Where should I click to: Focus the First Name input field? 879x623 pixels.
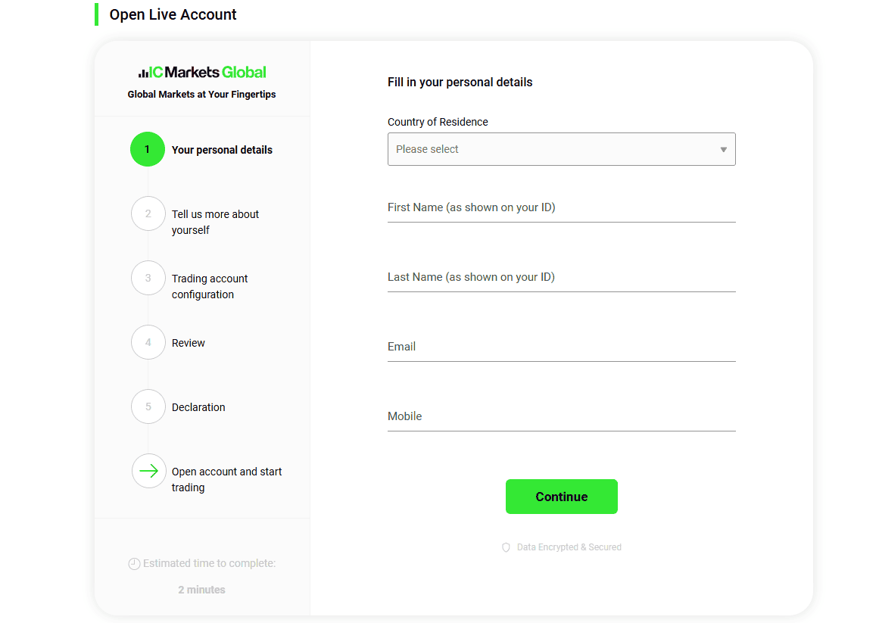(561, 208)
